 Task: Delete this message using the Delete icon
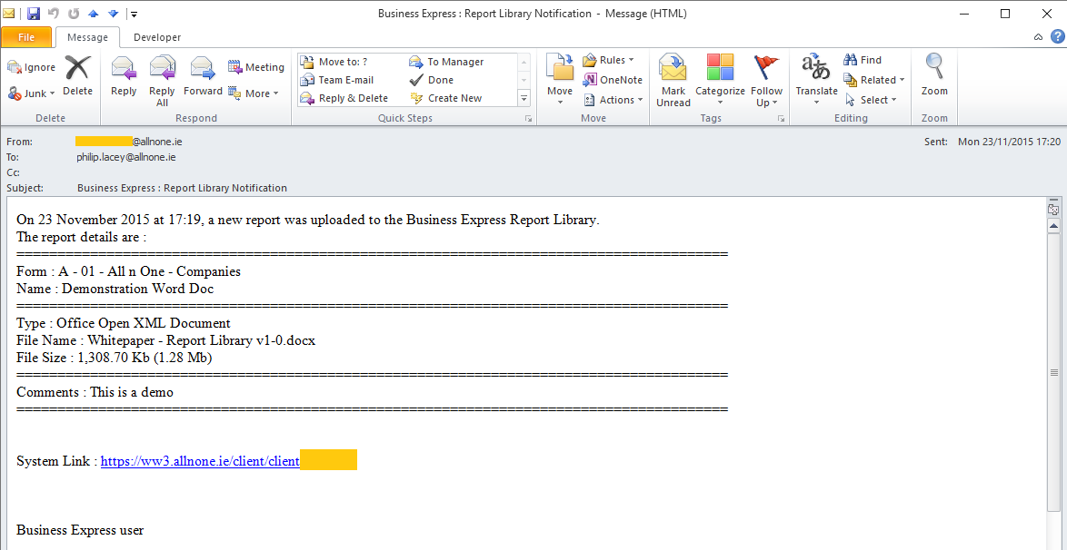tap(77, 73)
